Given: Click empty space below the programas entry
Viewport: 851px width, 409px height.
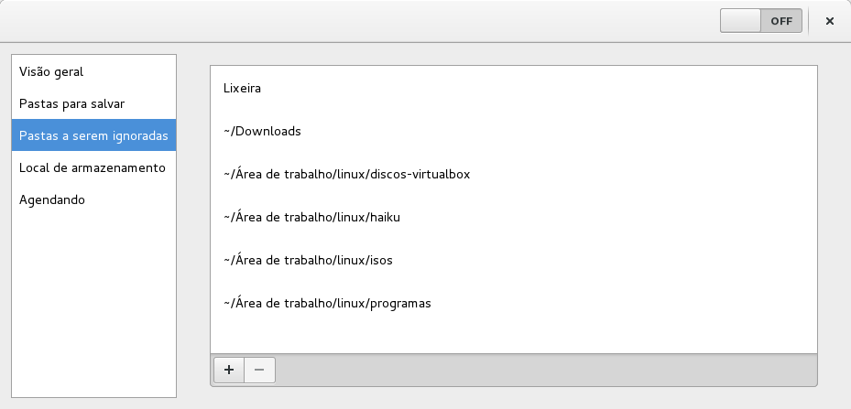Looking at the screenshot, I should point(513,336).
